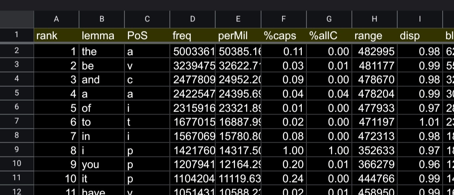Click the select-all corner box
This screenshot has height=195, width=454.
coord(16,19)
